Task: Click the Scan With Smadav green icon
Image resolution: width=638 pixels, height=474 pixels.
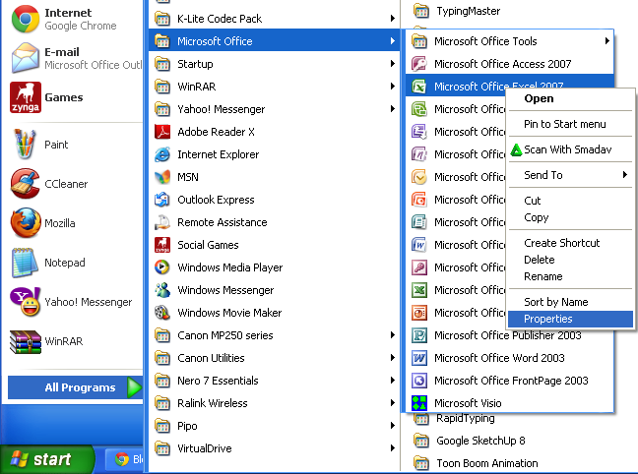Action: (516, 150)
